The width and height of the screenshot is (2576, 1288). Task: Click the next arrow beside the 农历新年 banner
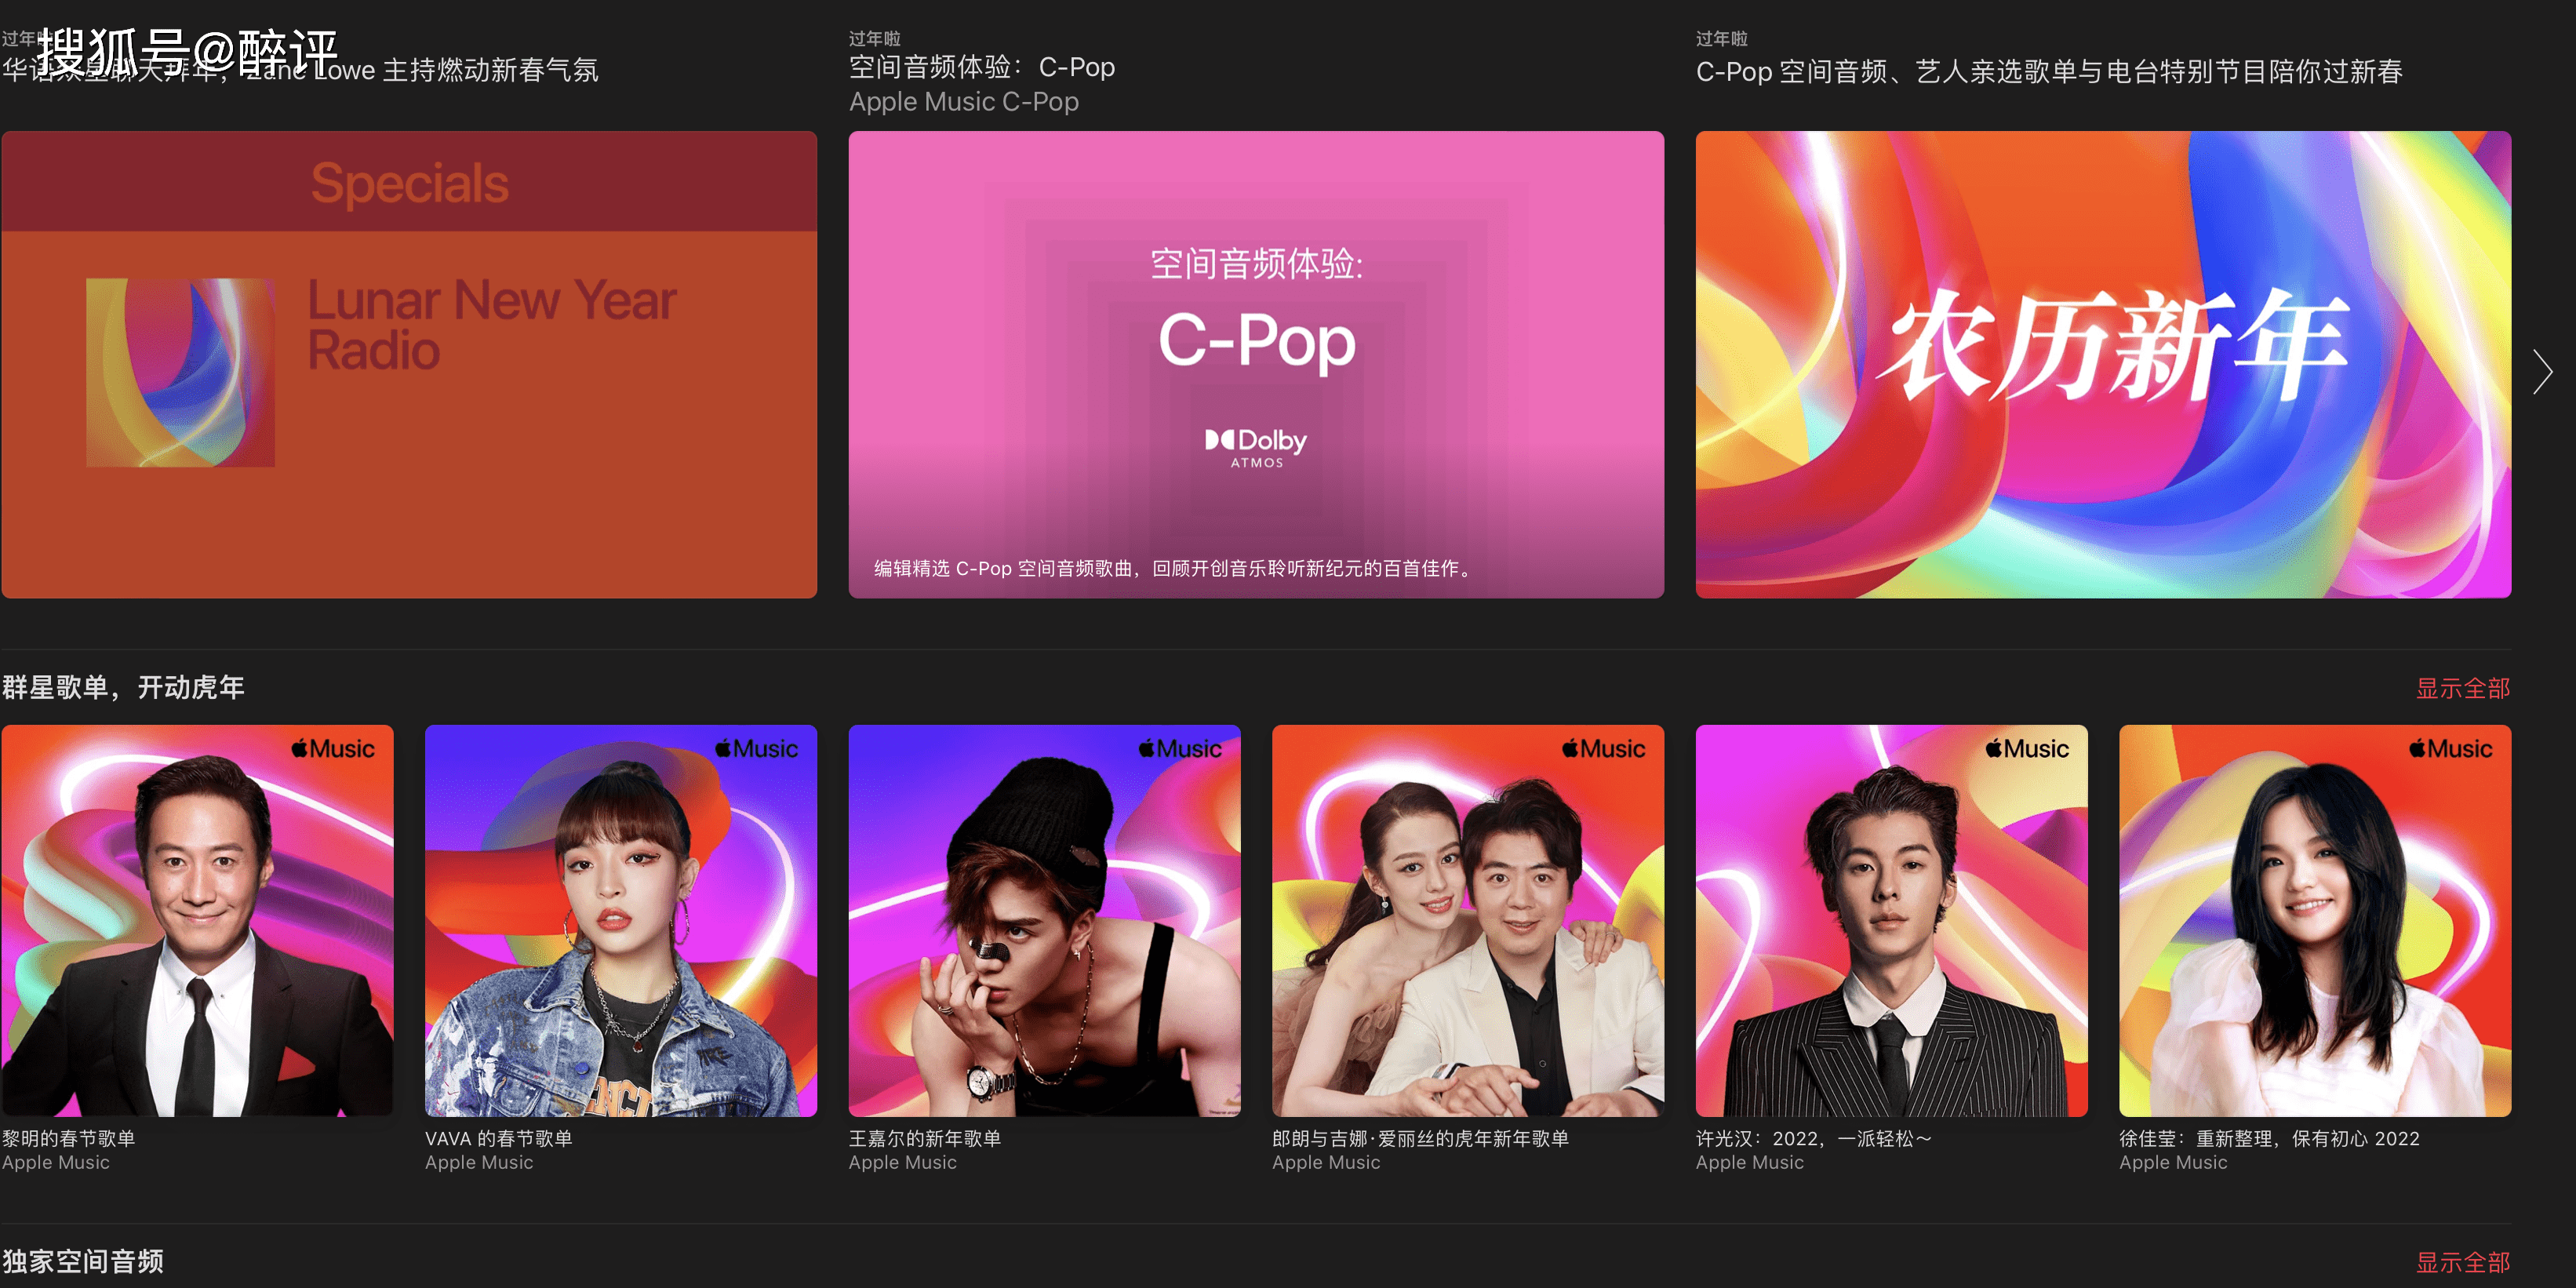click(2543, 372)
